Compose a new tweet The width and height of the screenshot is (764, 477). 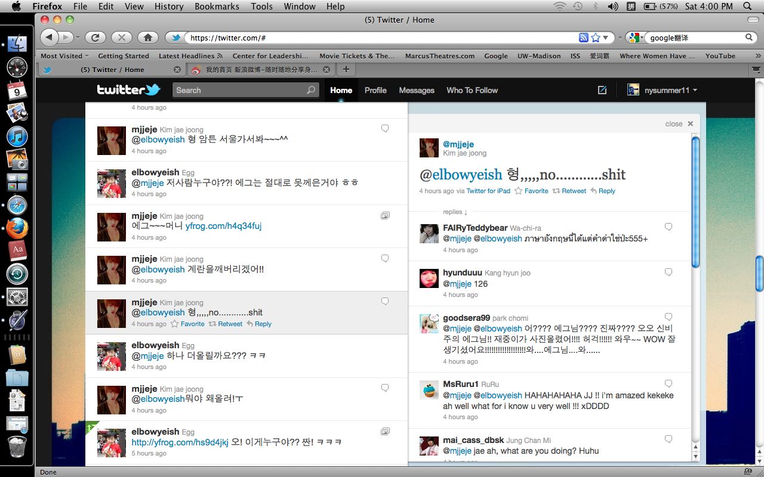point(602,90)
